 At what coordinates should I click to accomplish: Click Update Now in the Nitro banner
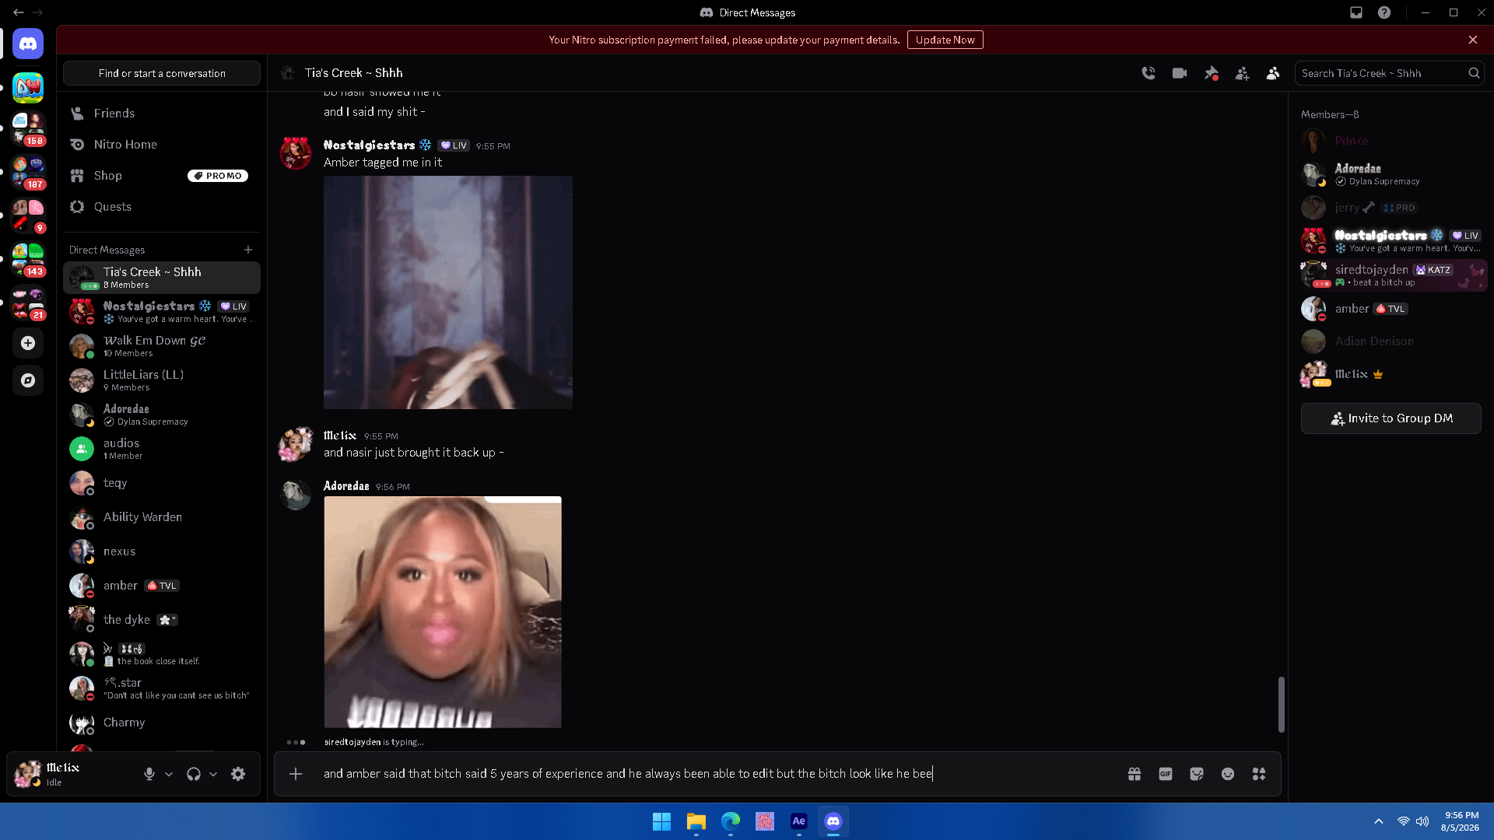945,40
